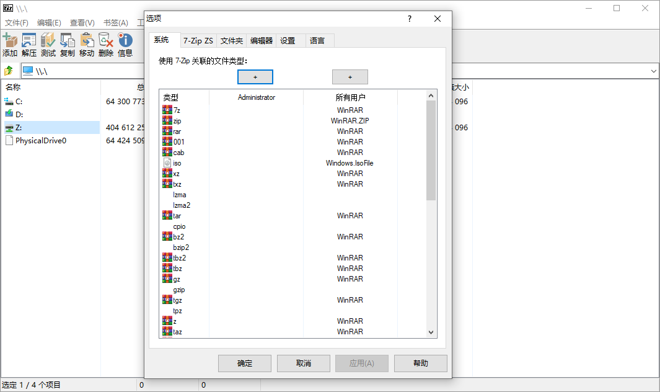Click the disc icon beside iso
Screen dimensions: 660x392
[167, 163]
